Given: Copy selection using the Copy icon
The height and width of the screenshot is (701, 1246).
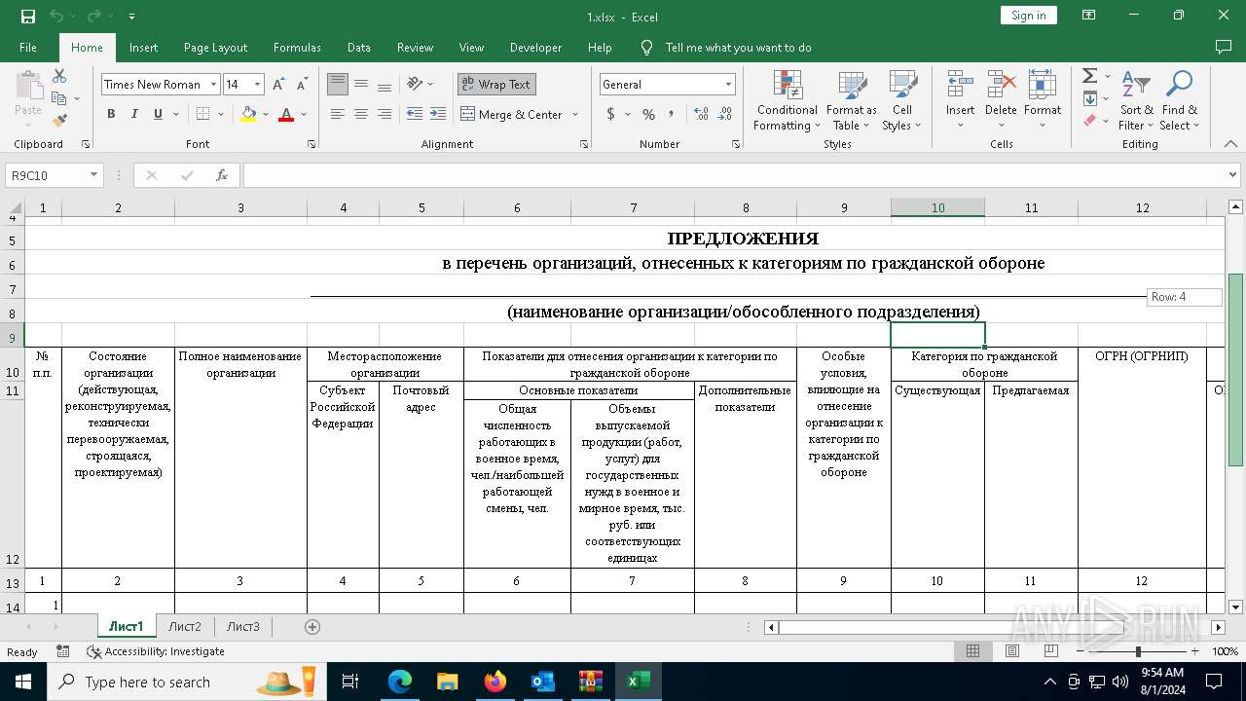Looking at the screenshot, I should 59,98.
